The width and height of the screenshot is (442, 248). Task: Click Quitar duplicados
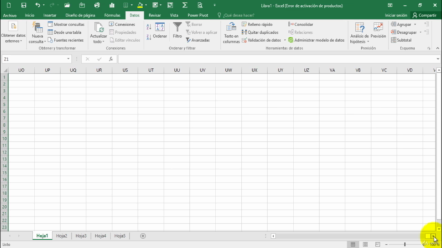(x=260, y=32)
